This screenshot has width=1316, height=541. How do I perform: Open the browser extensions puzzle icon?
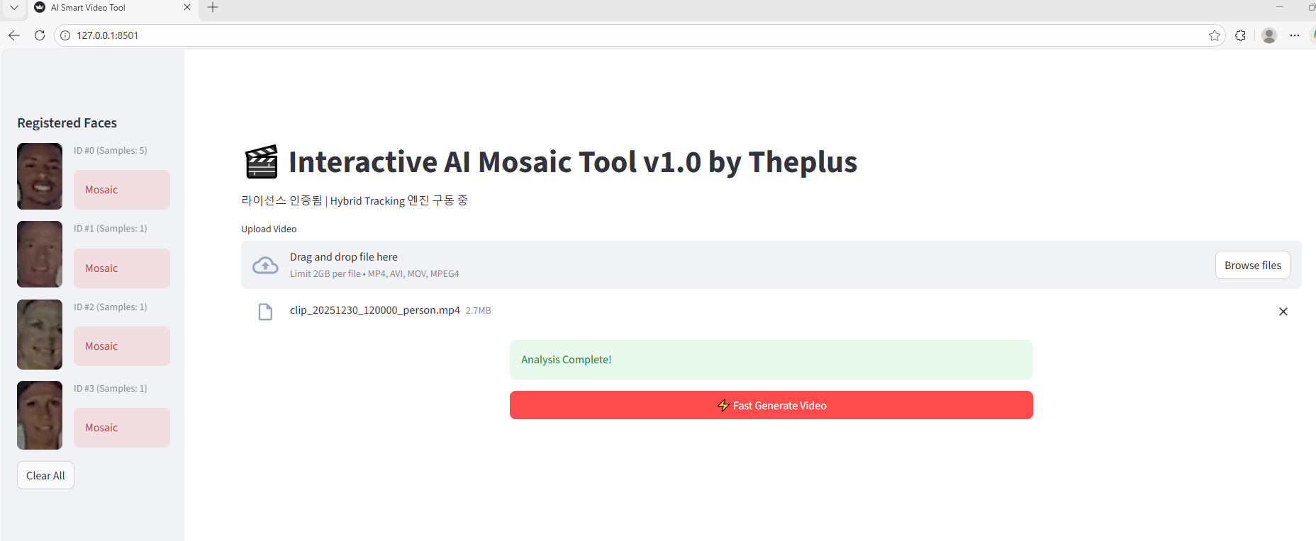tap(1240, 35)
